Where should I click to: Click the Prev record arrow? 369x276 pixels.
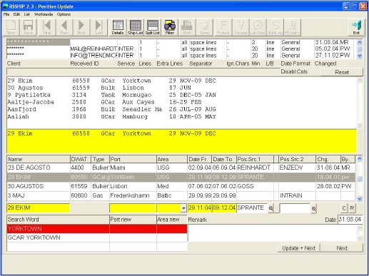[64, 28]
